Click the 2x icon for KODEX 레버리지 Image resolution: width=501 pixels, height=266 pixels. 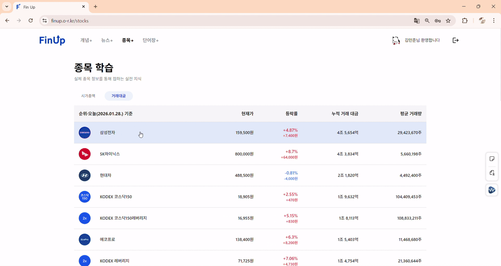pos(85,261)
